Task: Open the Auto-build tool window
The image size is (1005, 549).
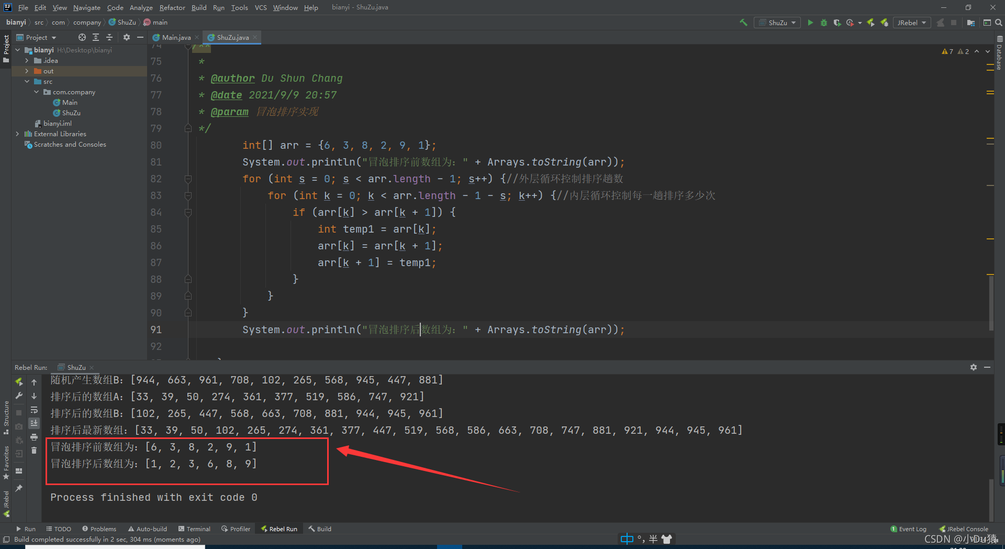Action: click(148, 529)
